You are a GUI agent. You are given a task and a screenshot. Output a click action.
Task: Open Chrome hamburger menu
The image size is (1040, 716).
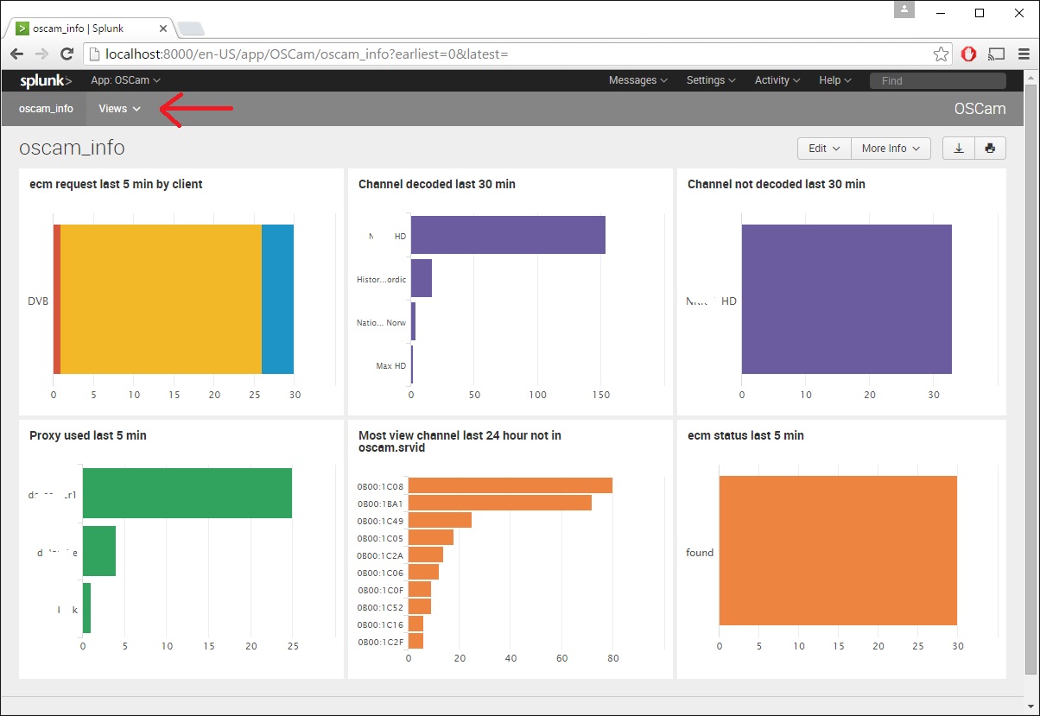tap(1023, 54)
